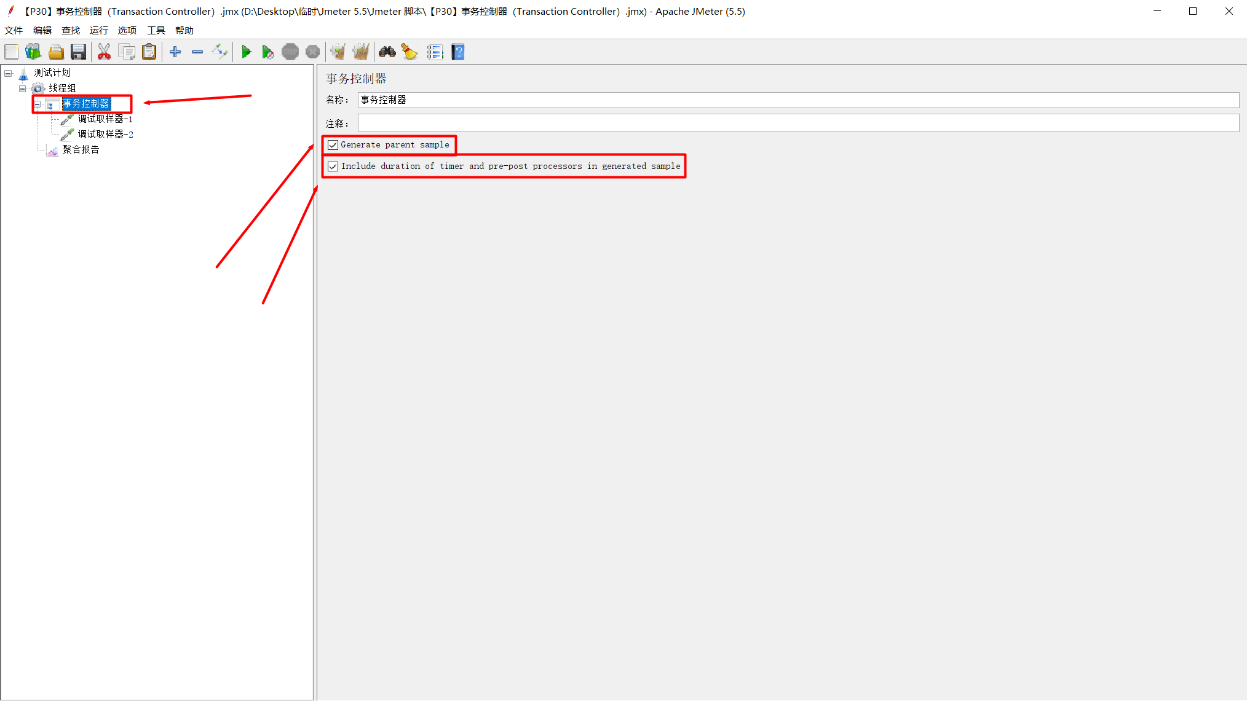Screen dimensions: 1247x701
Task: Select 事务控制器 in the tree
Action: 86,104
